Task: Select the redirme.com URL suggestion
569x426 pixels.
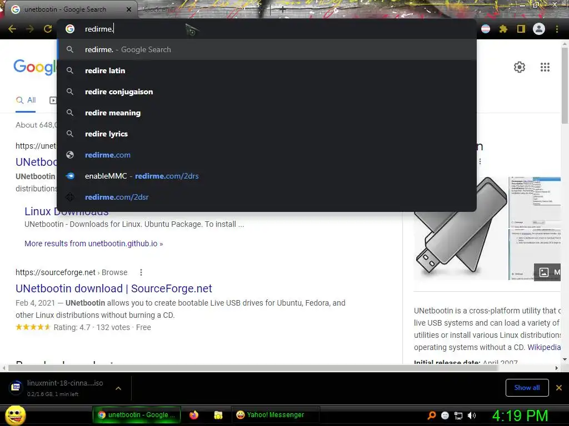Action: [x=267, y=155]
